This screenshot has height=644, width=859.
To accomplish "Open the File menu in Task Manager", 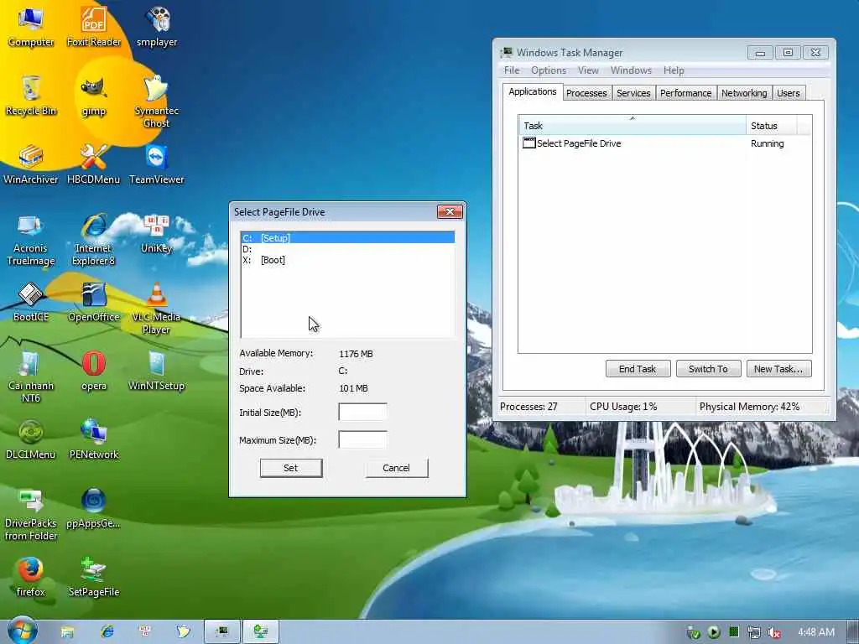I will pyautogui.click(x=512, y=70).
